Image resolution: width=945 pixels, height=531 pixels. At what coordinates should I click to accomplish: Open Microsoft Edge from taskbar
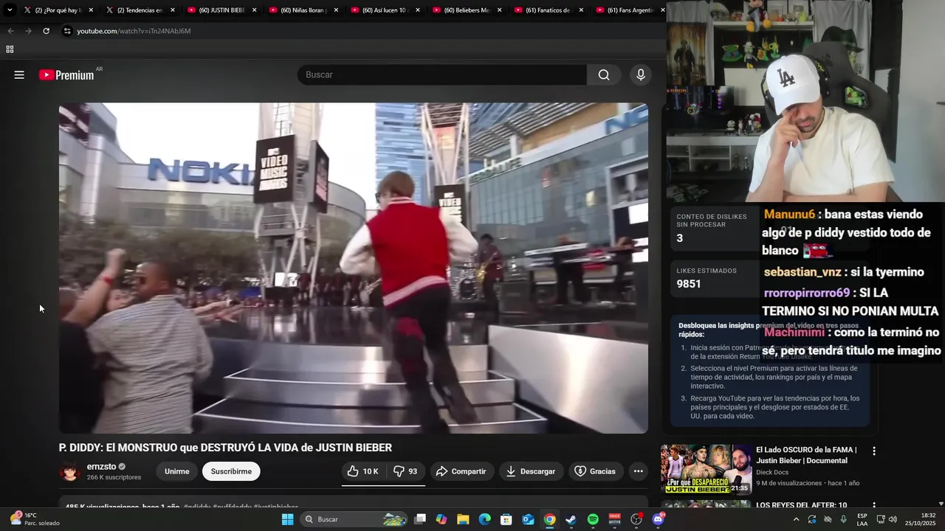pos(484,520)
